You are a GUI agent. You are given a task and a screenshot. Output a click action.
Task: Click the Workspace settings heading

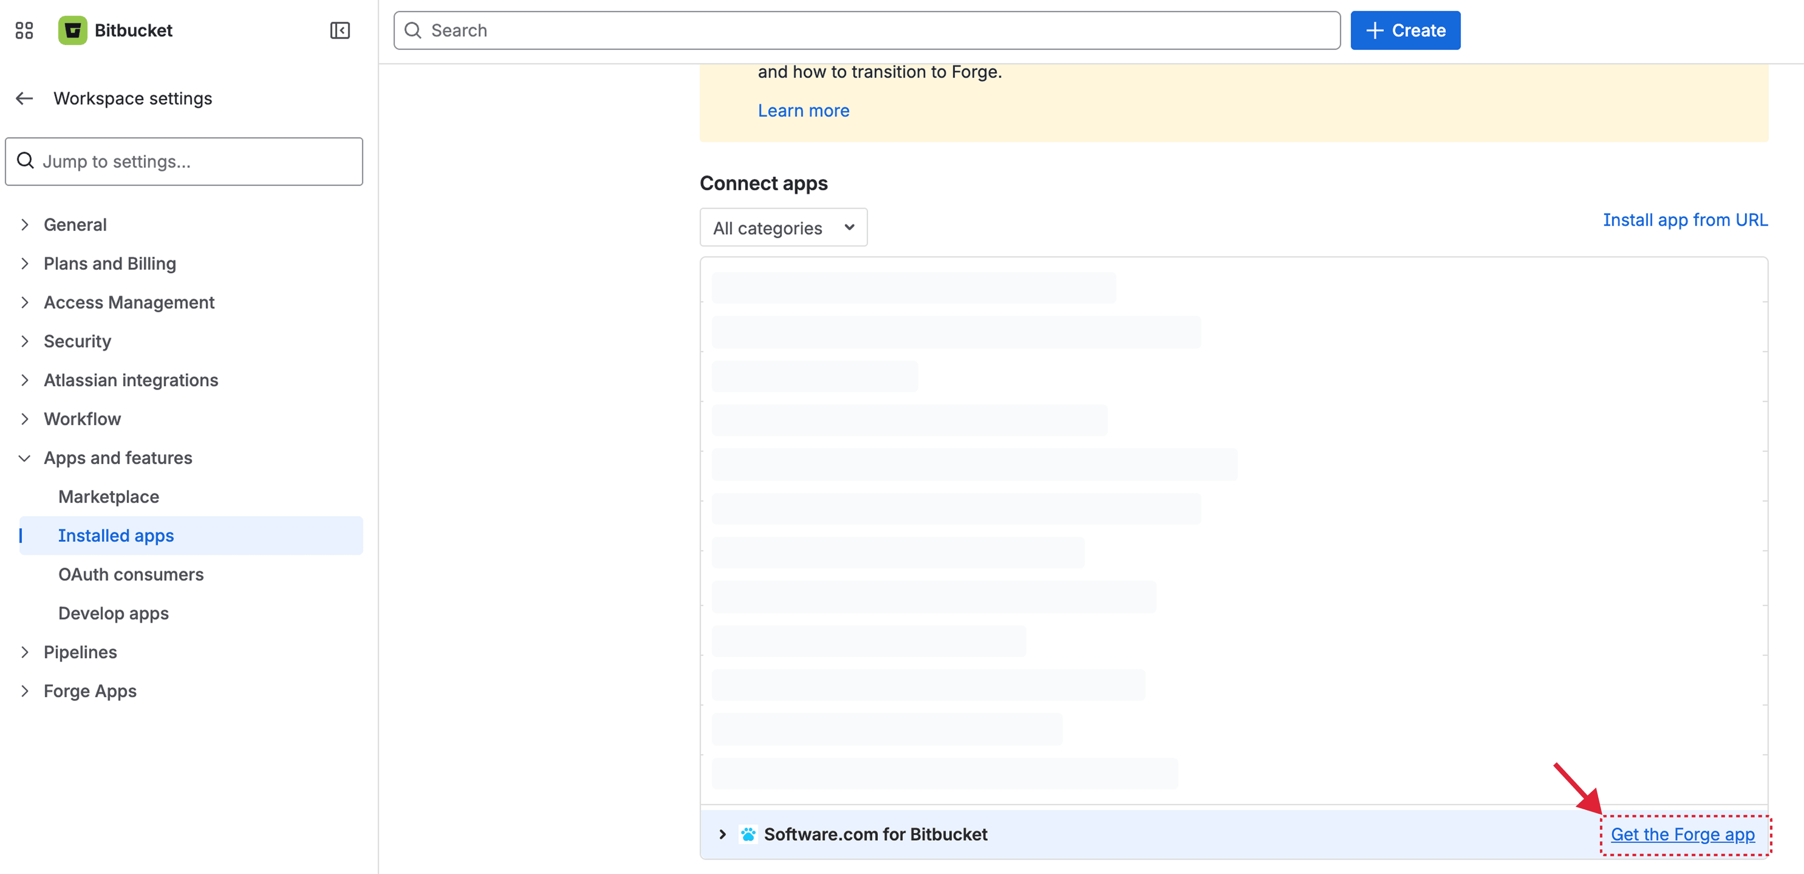pos(132,98)
